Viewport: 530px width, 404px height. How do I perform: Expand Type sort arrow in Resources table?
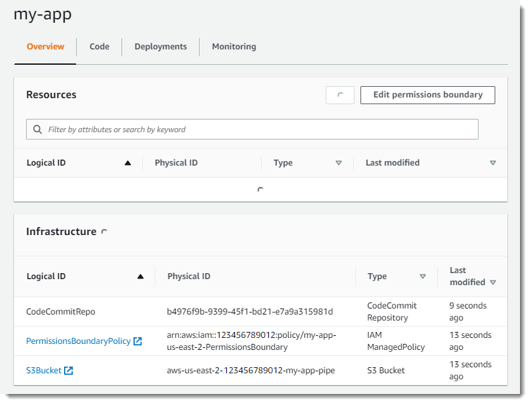point(338,163)
